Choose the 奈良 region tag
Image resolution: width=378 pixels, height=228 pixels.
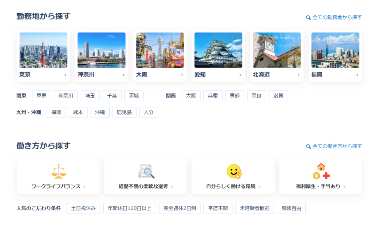point(257,96)
